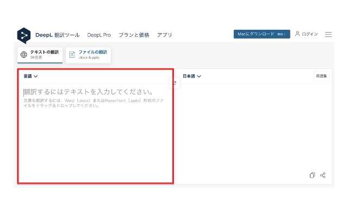
Task: Click the chevron next to 日本語
Action: 199,76
